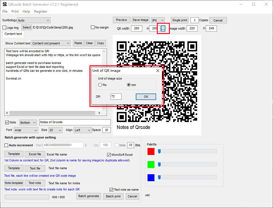Viewport: 273px width, 208px height.
Task: Click the Image width field showing 220
Action: click(x=192, y=28)
